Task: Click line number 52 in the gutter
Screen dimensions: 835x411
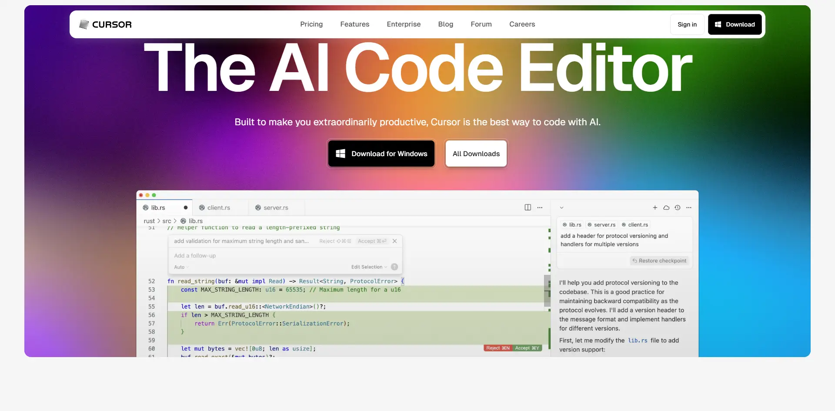Action: (151, 281)
